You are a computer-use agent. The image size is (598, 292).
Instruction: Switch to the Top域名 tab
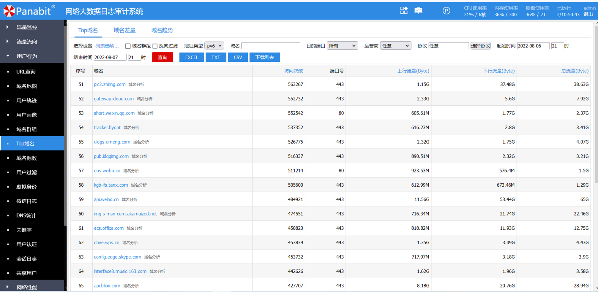coord(88,30)
